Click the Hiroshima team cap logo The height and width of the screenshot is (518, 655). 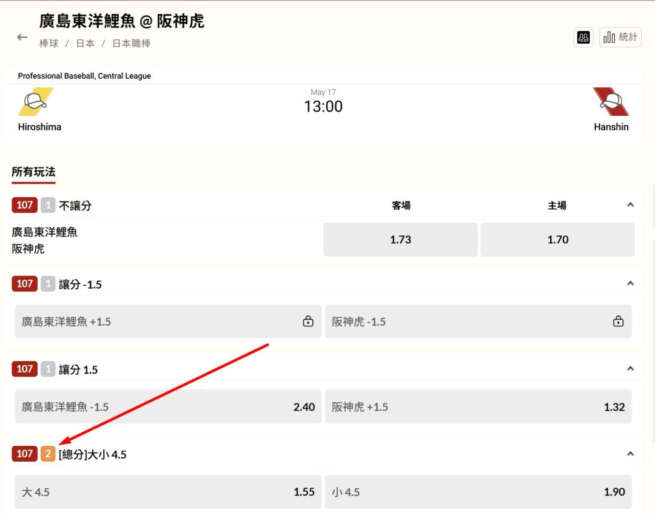coord(36,101)
